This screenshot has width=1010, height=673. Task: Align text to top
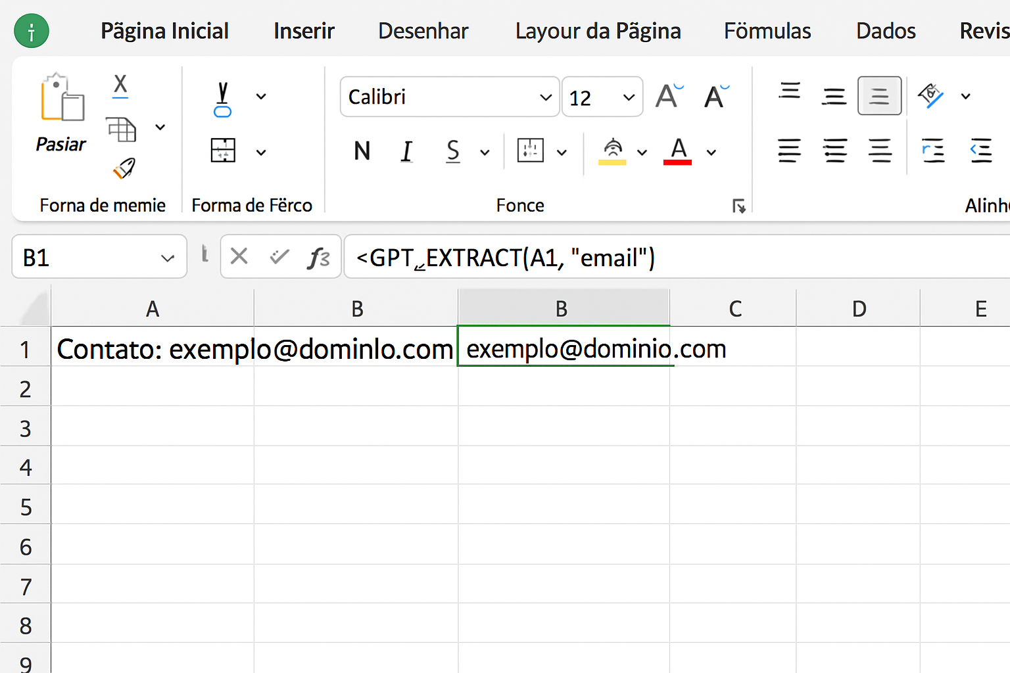point(789,91)
